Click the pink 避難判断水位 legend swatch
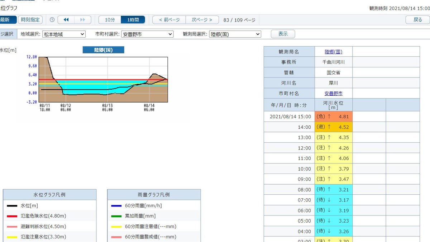This screenshot has width=430, height=242. point(12,227)
